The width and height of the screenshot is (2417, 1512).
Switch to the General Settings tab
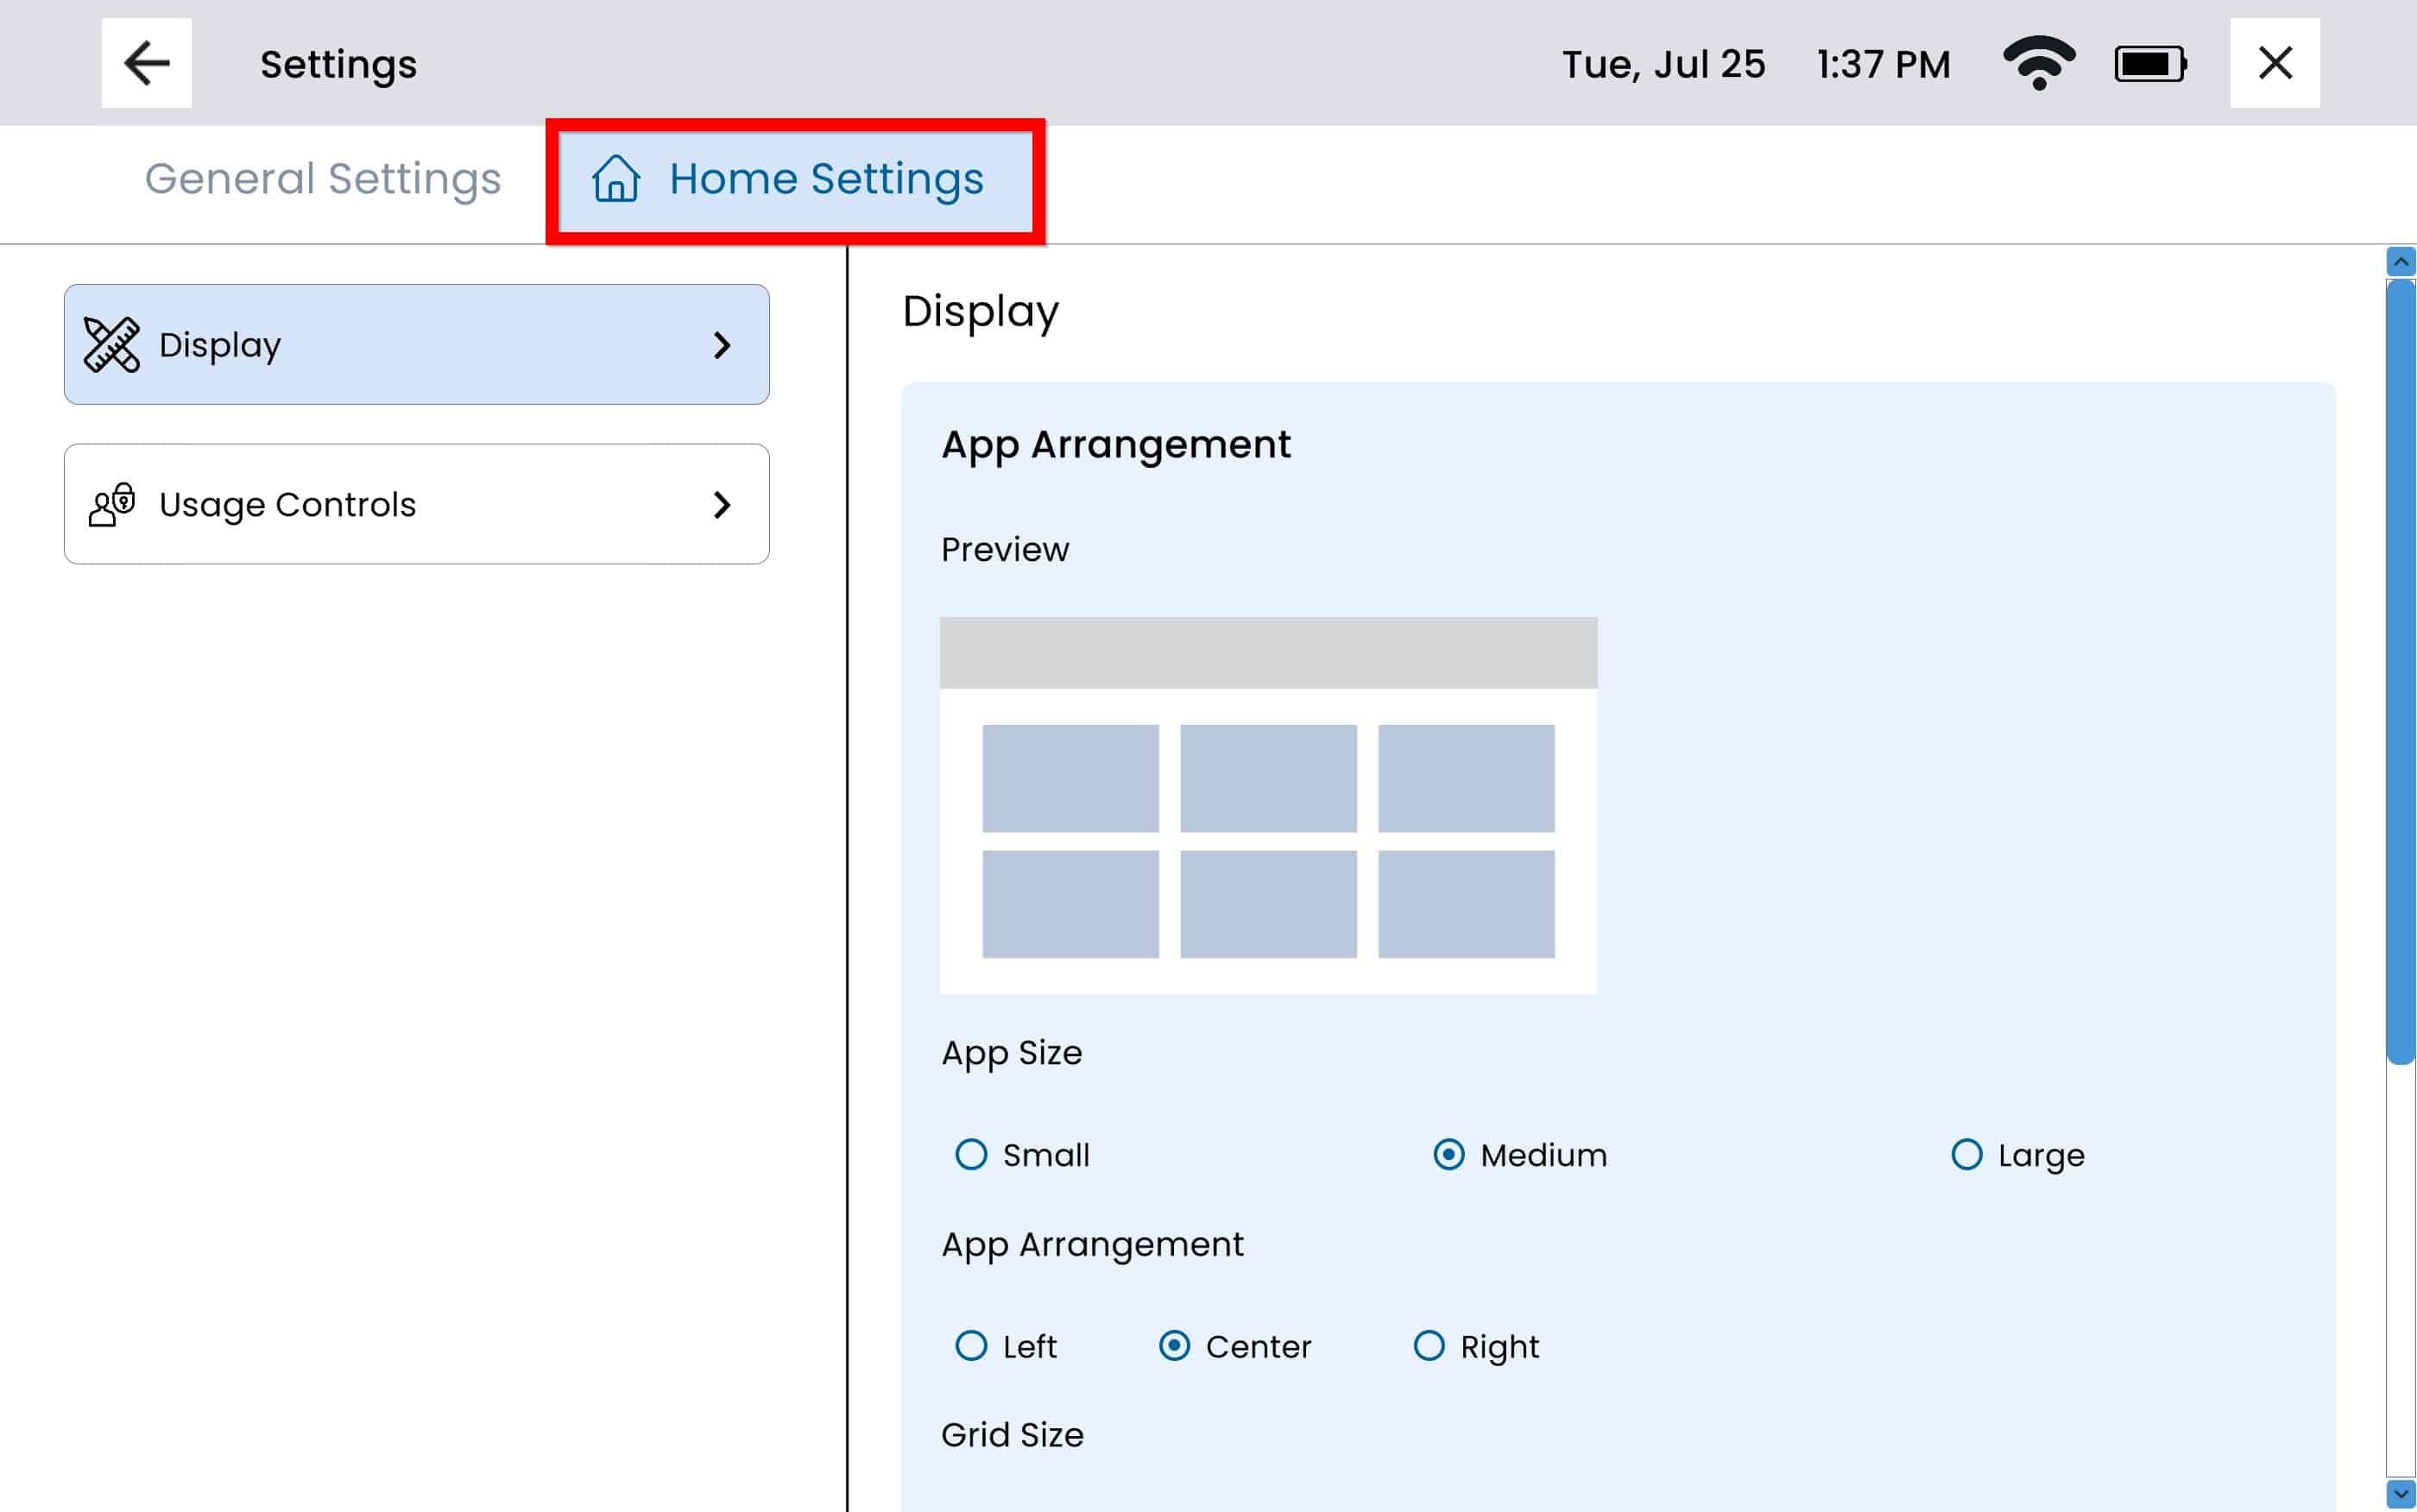[x=322, y=179]
